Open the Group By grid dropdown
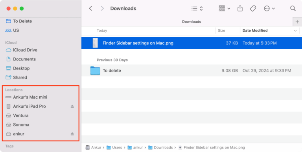 pyautogui.click(x=225, y=9)
